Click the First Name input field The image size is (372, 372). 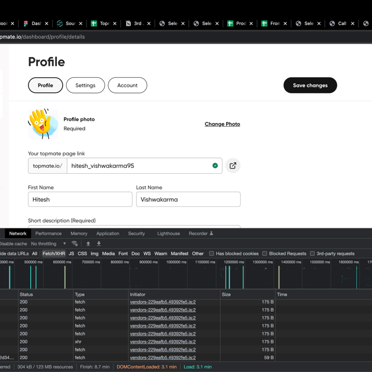click(x=80, y=199)
